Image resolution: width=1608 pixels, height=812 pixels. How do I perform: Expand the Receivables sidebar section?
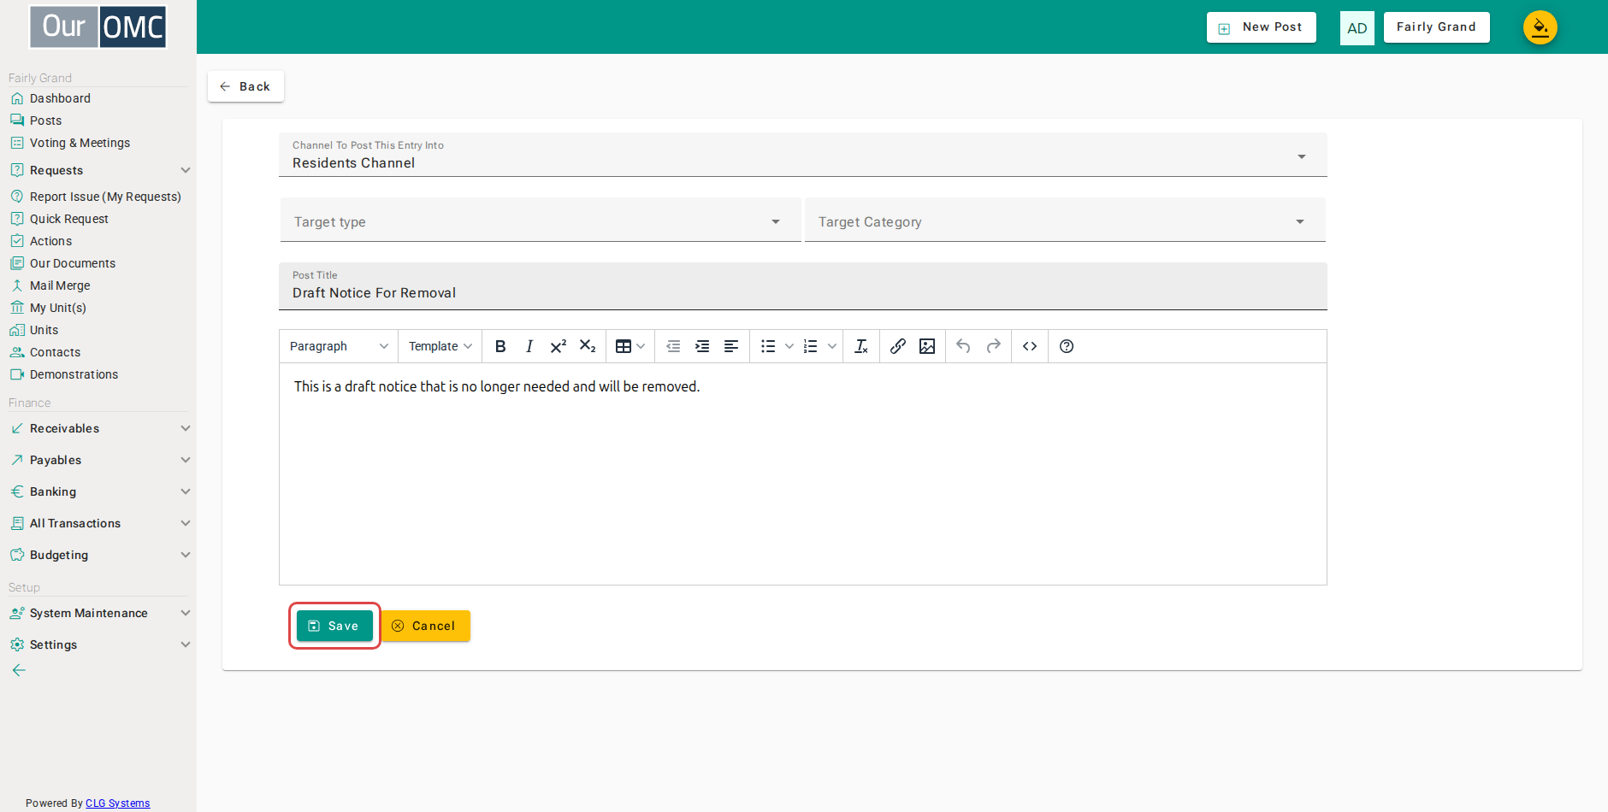pos(99,428)
